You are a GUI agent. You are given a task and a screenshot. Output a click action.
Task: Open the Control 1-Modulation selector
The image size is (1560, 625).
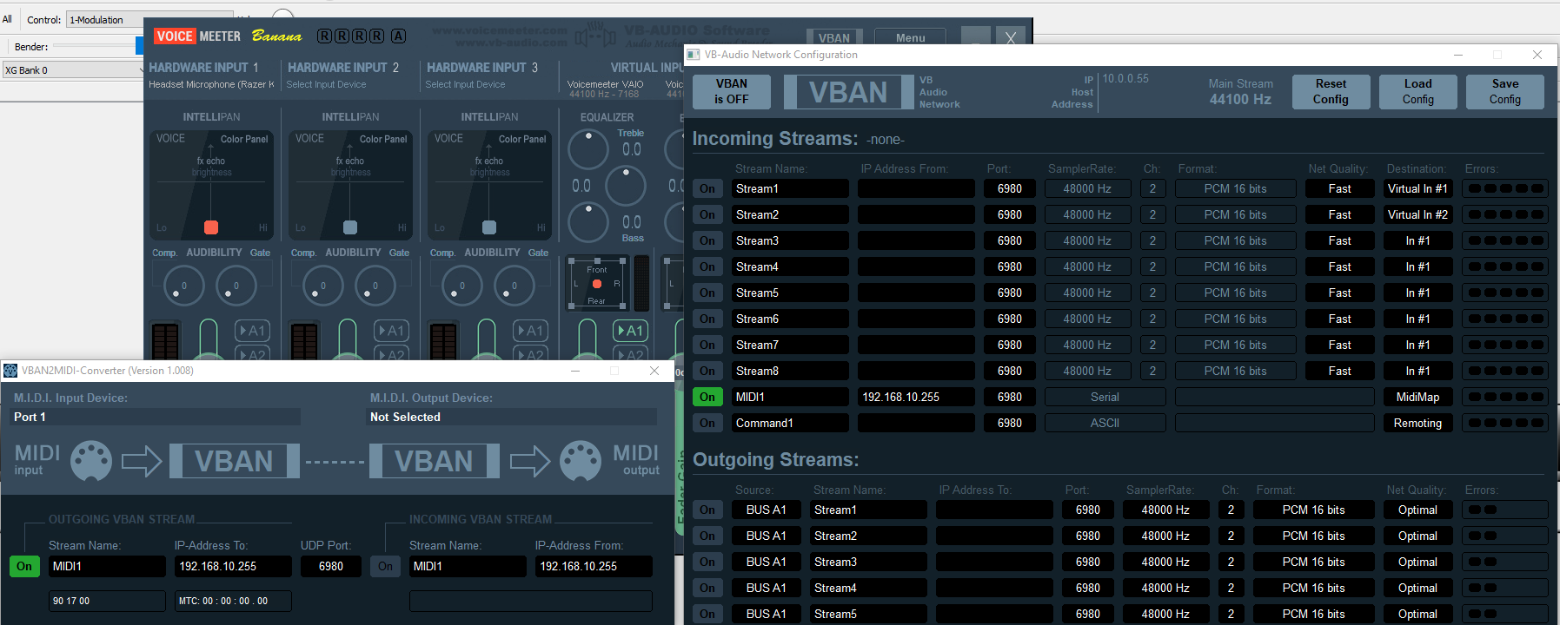coord(148,19)
